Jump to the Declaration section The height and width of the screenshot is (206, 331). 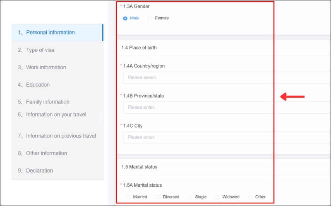point(39,171)
